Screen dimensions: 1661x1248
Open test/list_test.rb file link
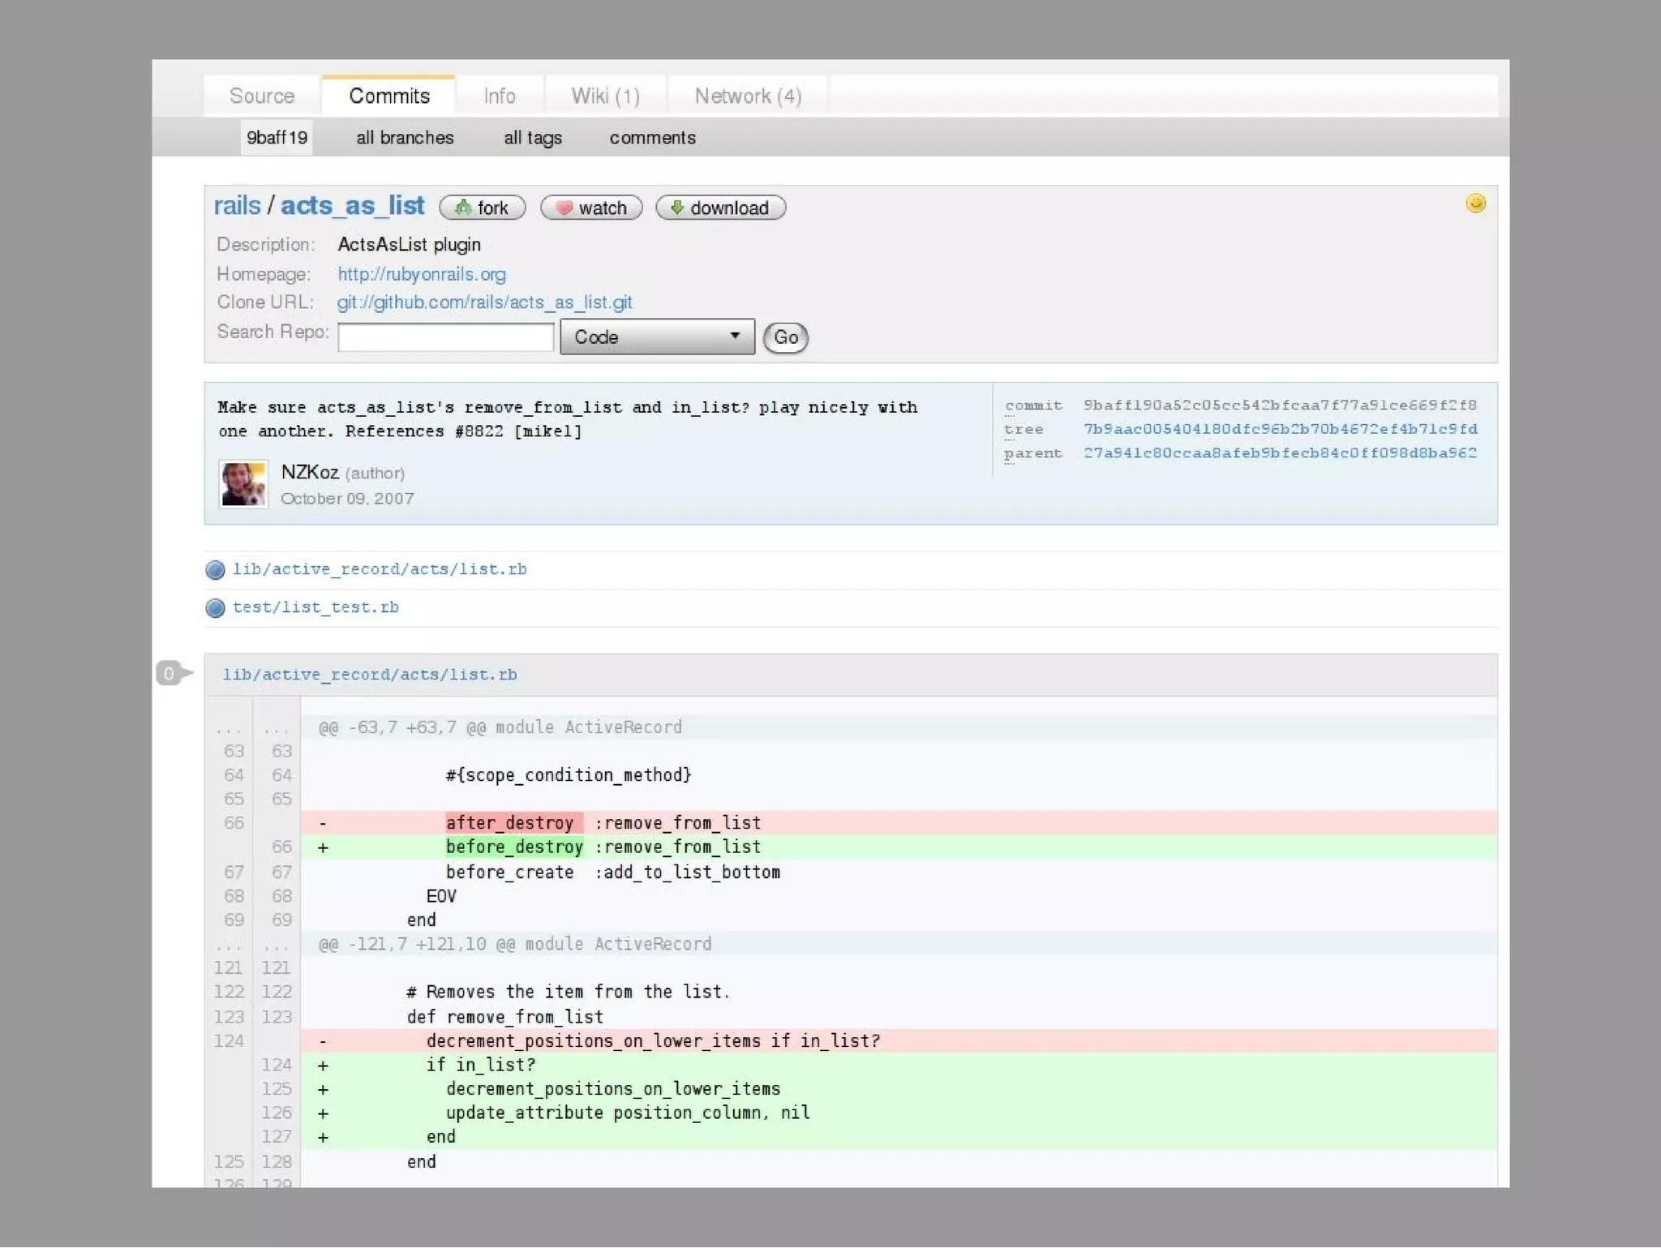[315, 607]
